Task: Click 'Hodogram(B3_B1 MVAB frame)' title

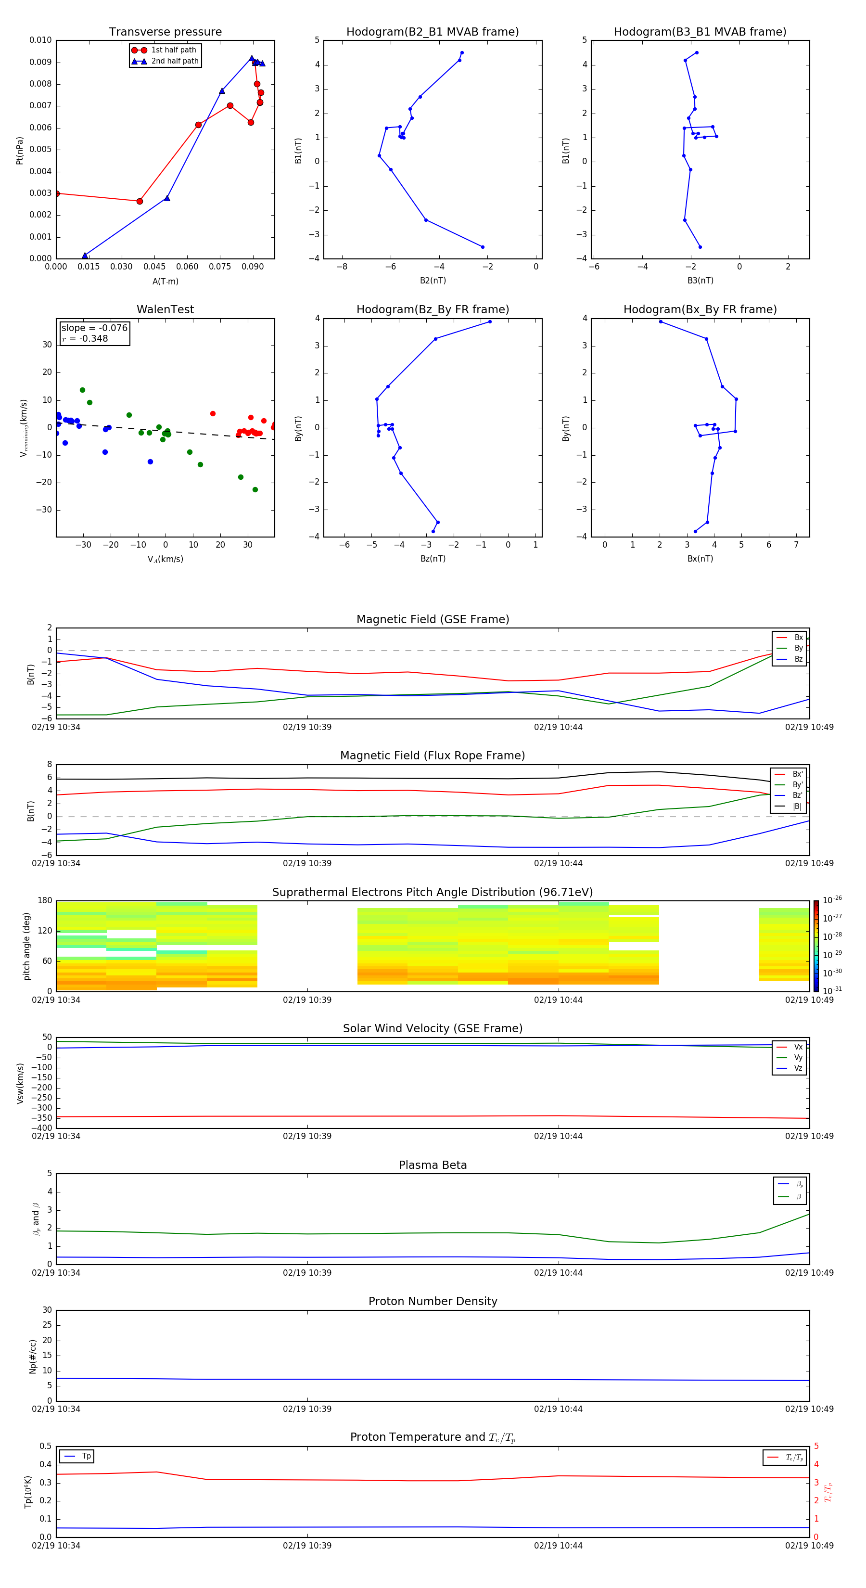Action: point(700,31)
